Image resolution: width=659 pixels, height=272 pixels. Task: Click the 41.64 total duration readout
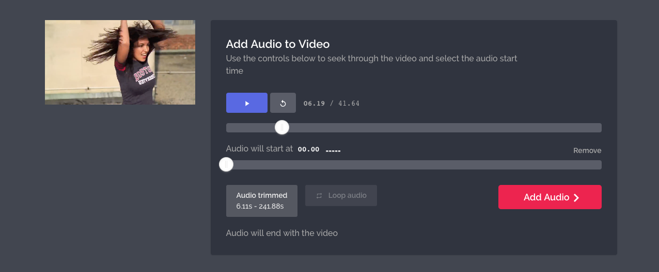click(349, 104)
